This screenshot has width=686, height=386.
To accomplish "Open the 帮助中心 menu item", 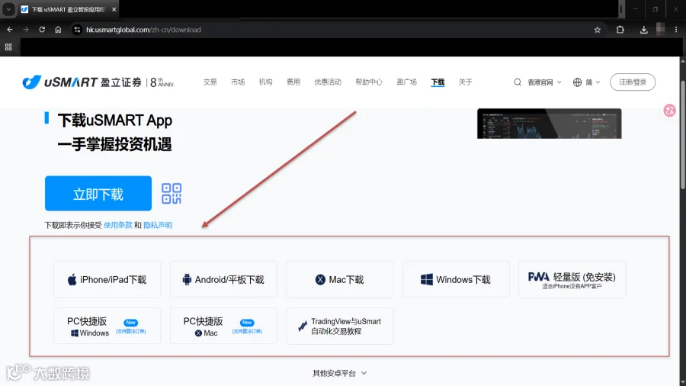I will coord(369,82).
